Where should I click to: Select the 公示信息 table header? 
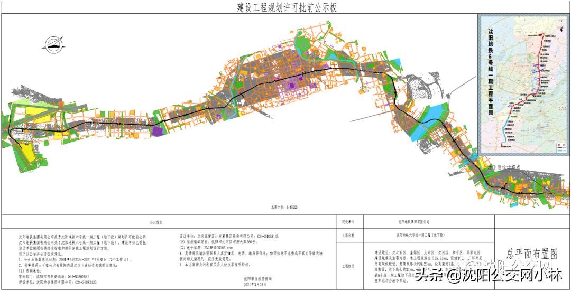(170, 222)
